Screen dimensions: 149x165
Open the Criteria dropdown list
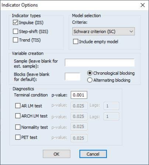pyautogui.click(x=104, y=32)
